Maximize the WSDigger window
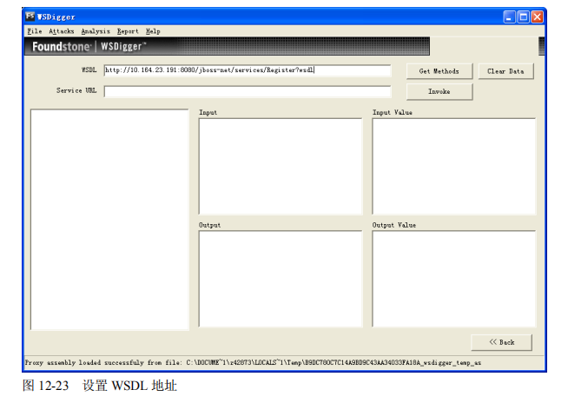 click(523, 17)
